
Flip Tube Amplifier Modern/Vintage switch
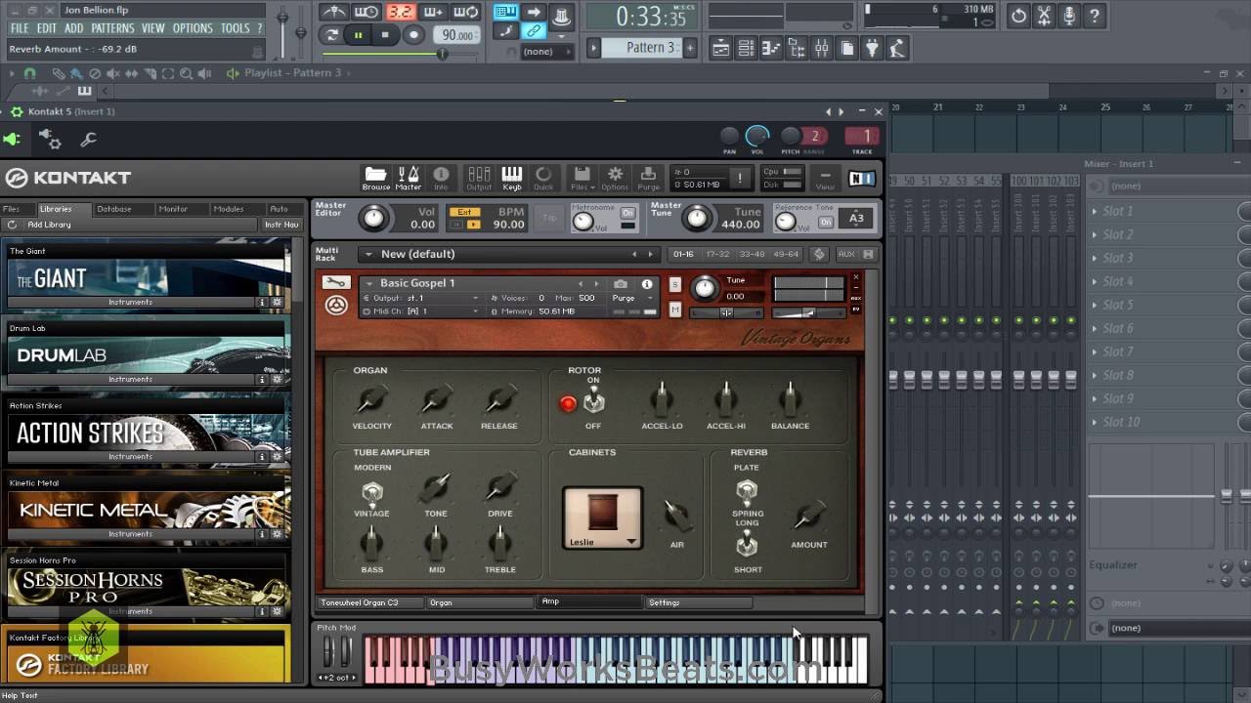[x=371, y=491]
